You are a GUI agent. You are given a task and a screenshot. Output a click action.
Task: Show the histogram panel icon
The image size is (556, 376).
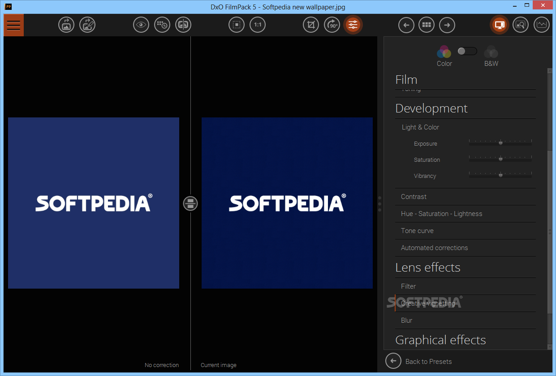tap(542, 25)
